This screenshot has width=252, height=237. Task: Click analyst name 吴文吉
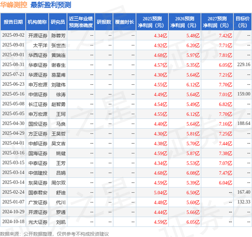[58, 143]
